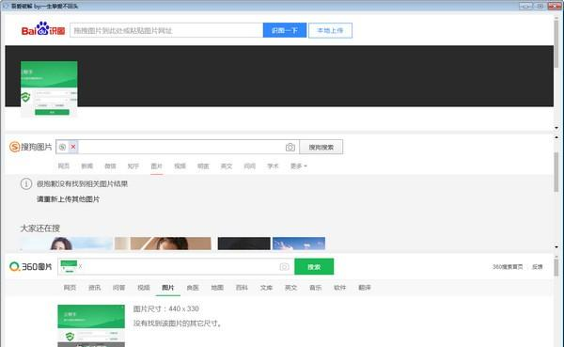The image size is (564, 347).
Task: Select 360 良医 tab
Action: pyautogui.click(x=193, y=287)
